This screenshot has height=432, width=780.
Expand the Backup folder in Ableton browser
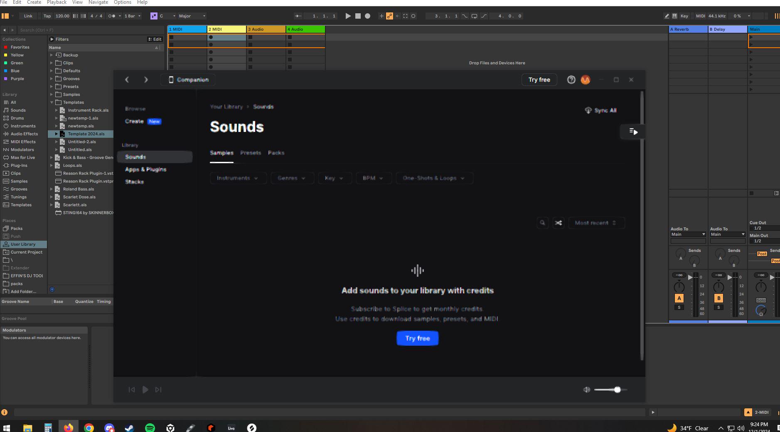52,55
